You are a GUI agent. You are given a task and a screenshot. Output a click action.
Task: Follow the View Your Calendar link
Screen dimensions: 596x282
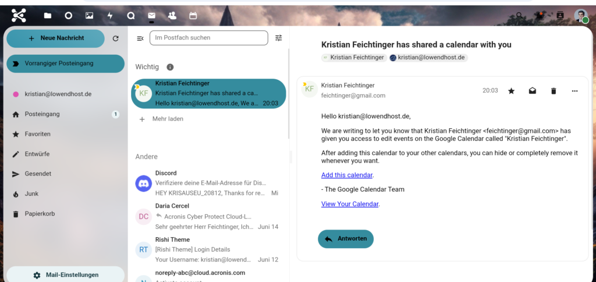pyautogui.click(x=350, y=204)
